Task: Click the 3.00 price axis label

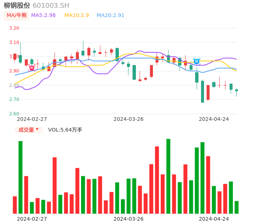Action: (x=14, y=57)
